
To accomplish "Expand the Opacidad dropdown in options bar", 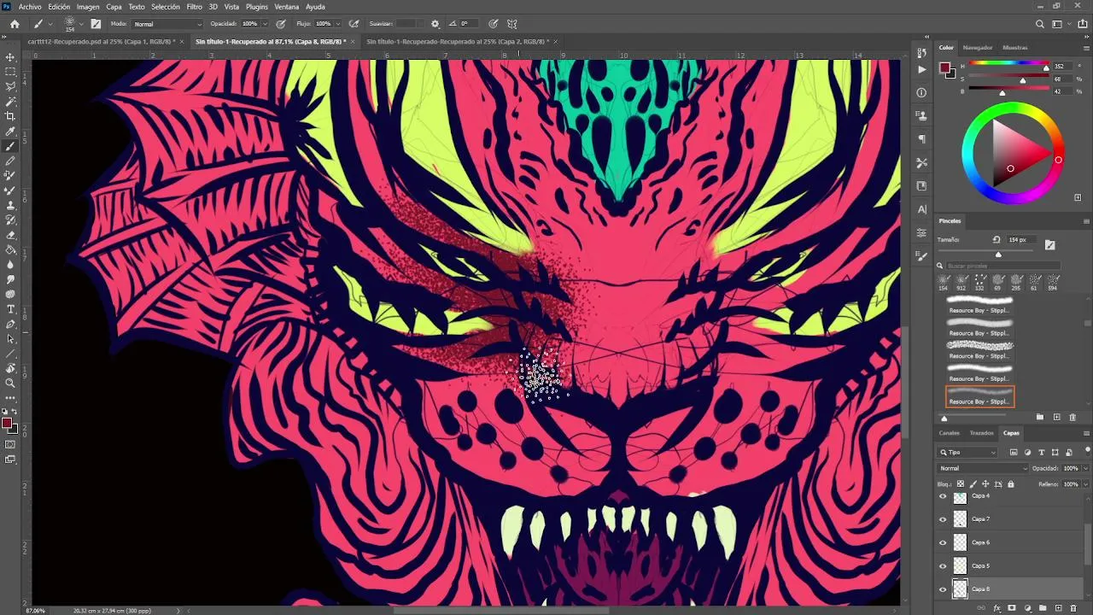I will coord(264,24).
